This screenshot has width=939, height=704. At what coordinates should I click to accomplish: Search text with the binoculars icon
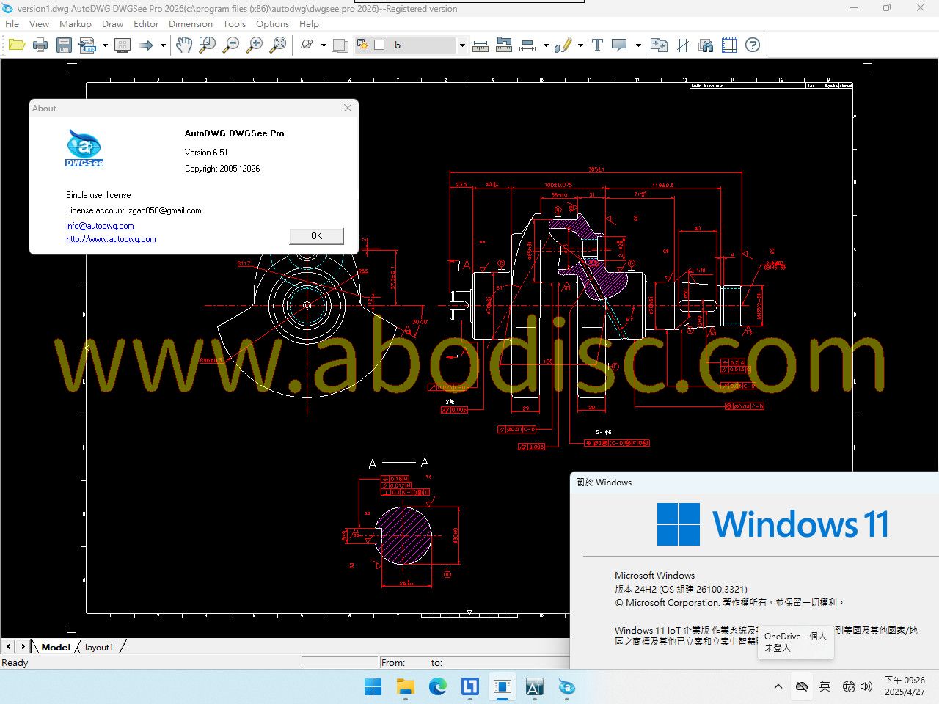[x=706, y=45]
